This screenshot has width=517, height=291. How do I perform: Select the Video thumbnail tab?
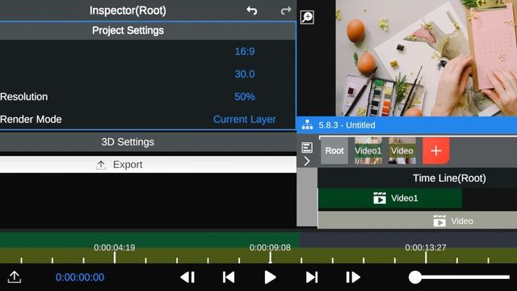tap(402, 151)
